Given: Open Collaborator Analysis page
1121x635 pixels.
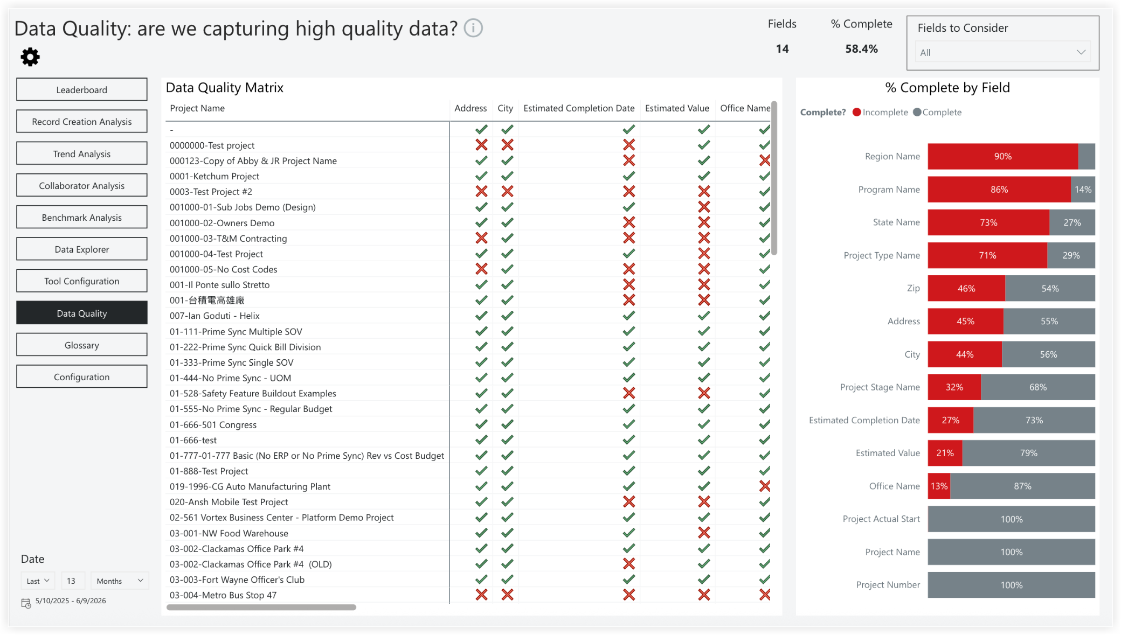Looking at the screenshot, I should pyautogui.click(x=82, y=185).
